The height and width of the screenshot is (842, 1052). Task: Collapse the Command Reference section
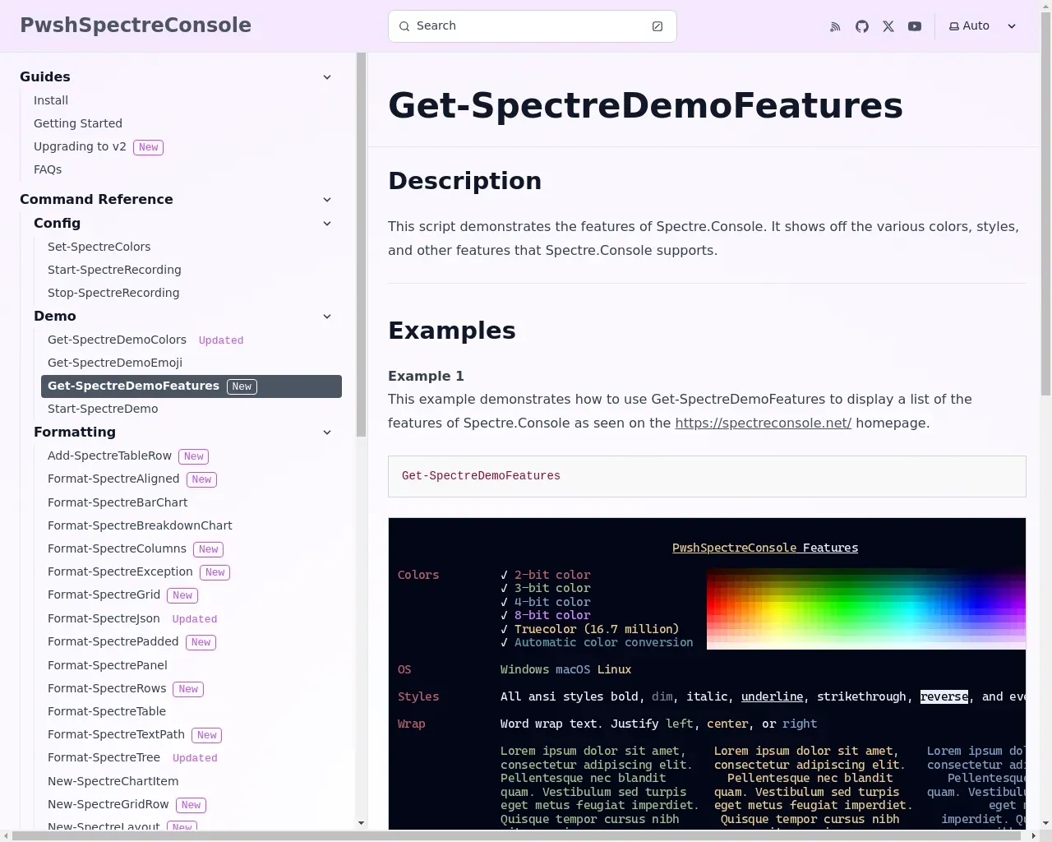pos(327,200)
